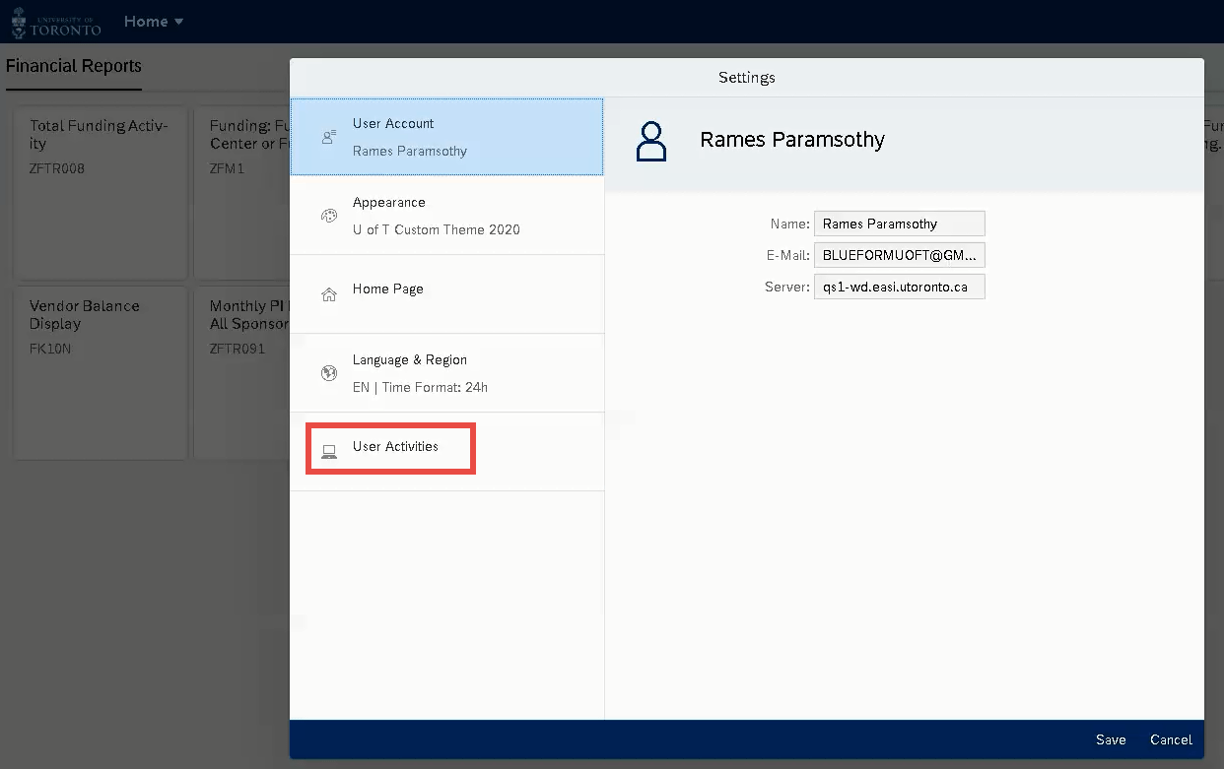1224x769 pixels.
Task: Save the settings changes
Action: point(1110,739)
